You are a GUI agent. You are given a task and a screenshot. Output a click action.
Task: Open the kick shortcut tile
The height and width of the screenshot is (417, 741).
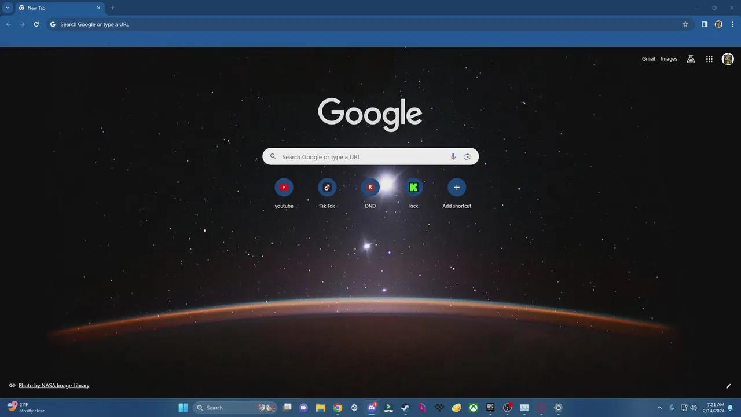pyautogui.click(x=413, y=194)
